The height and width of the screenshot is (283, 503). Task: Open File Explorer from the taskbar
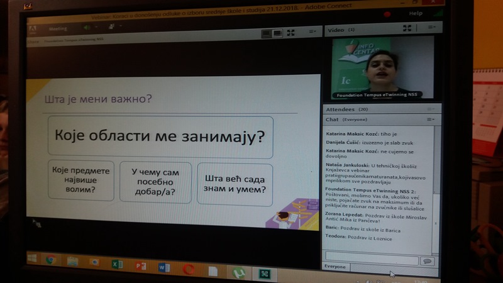[x=72, y=261]
